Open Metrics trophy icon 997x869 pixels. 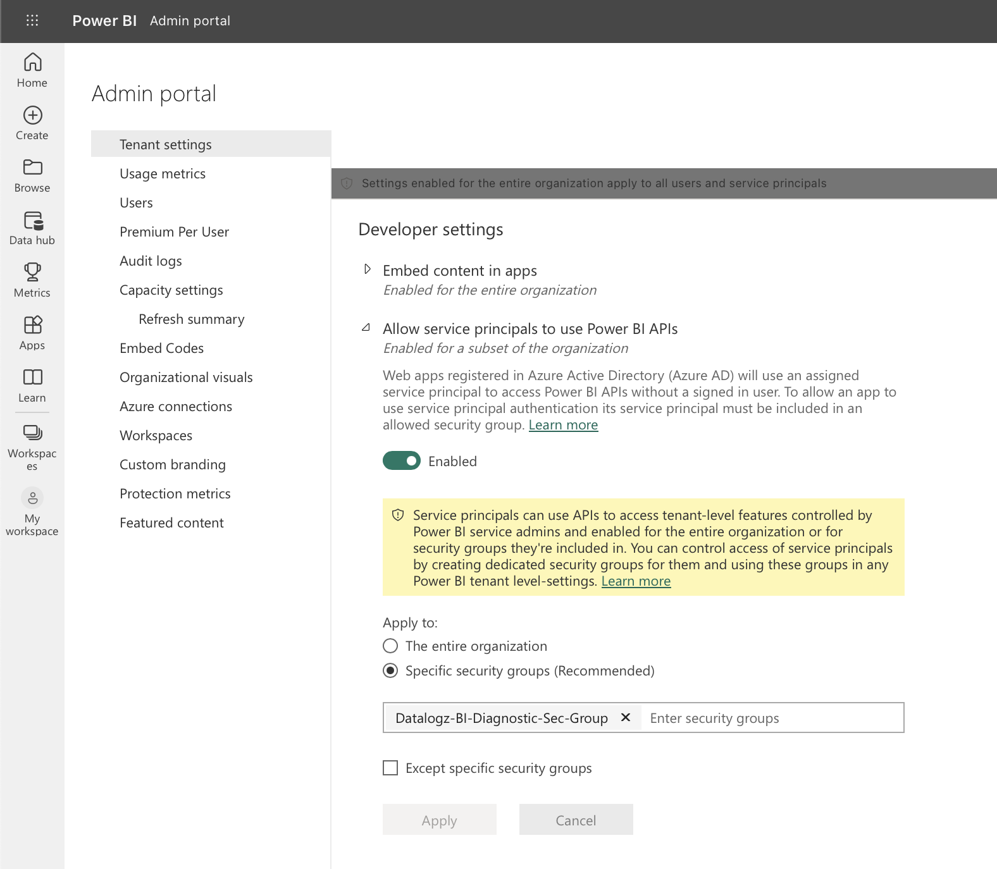point(32,273)
